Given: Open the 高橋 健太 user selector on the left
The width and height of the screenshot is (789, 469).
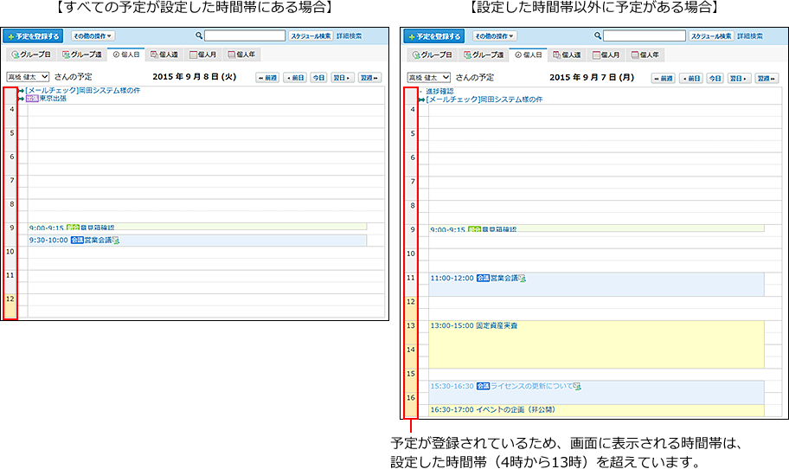Looking at the screenshot, I should [x=28, y=77].
